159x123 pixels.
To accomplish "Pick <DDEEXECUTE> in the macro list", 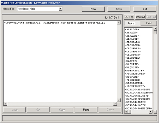I will [x=134, y=71].
